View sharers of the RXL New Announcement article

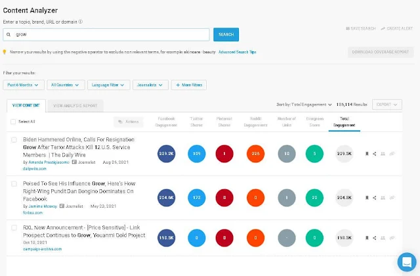383,238
